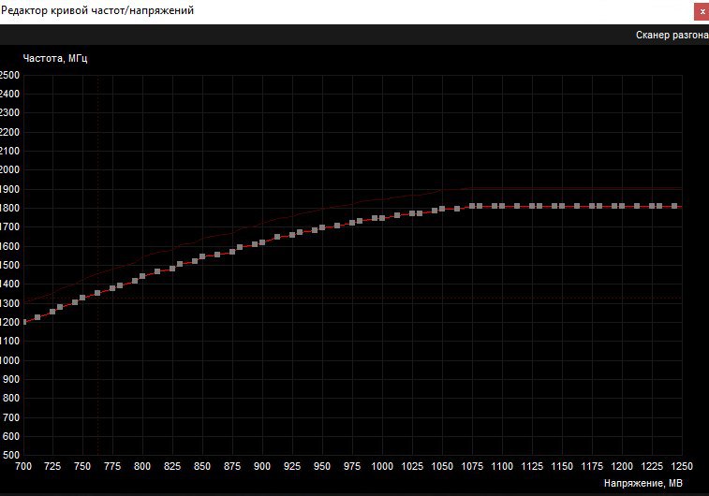The image size is (709, 496).
Task: Select the curve point at 1175 mV
Action: click(592, 206)
